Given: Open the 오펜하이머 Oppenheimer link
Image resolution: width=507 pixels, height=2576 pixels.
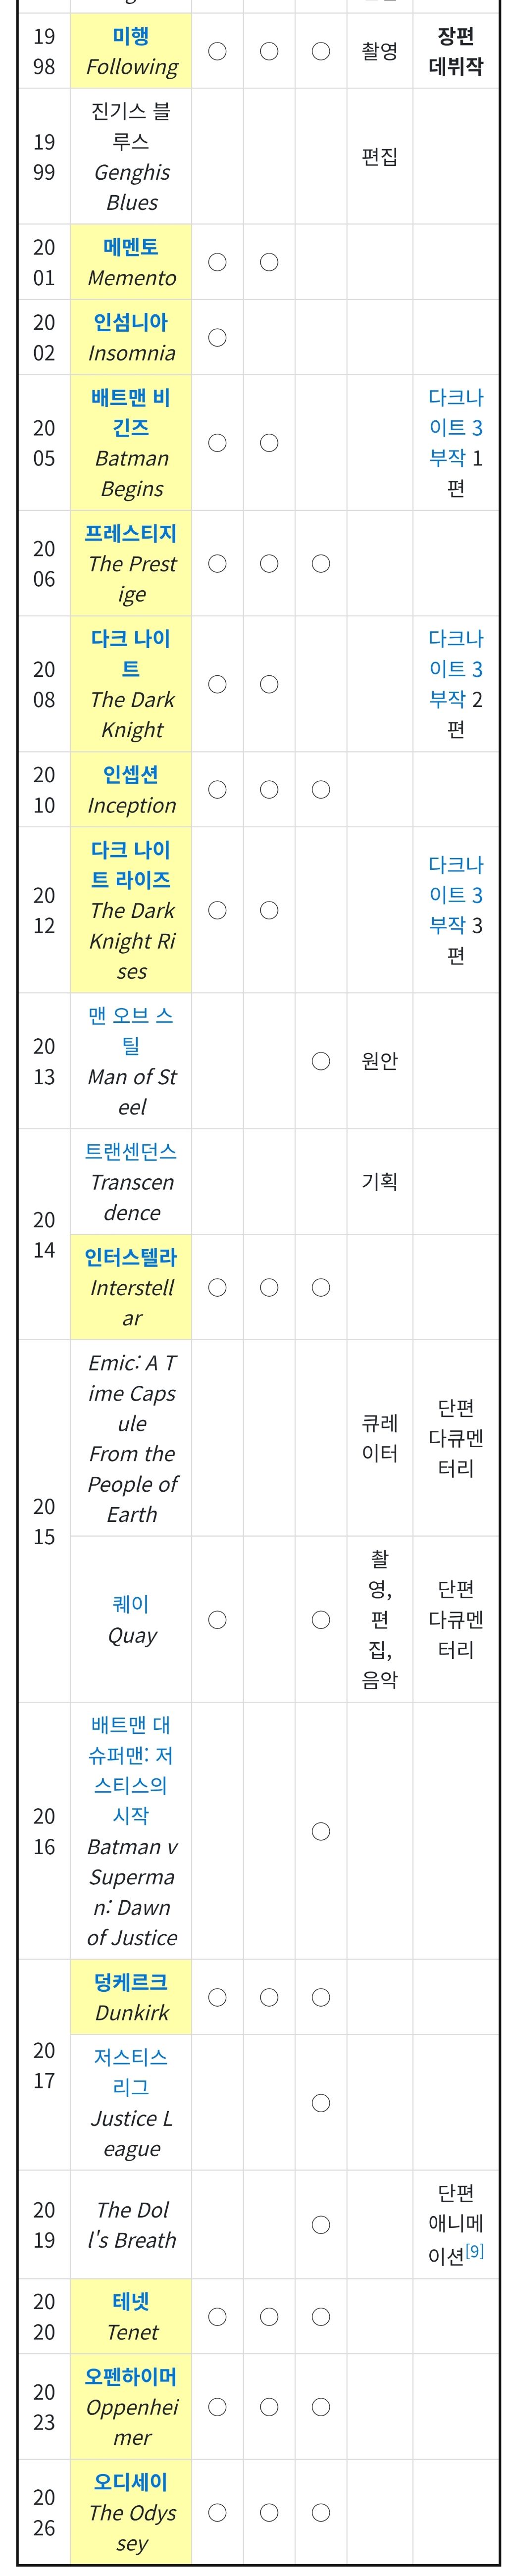Looking at the screenshot, I should click(x=131, y=2376).
